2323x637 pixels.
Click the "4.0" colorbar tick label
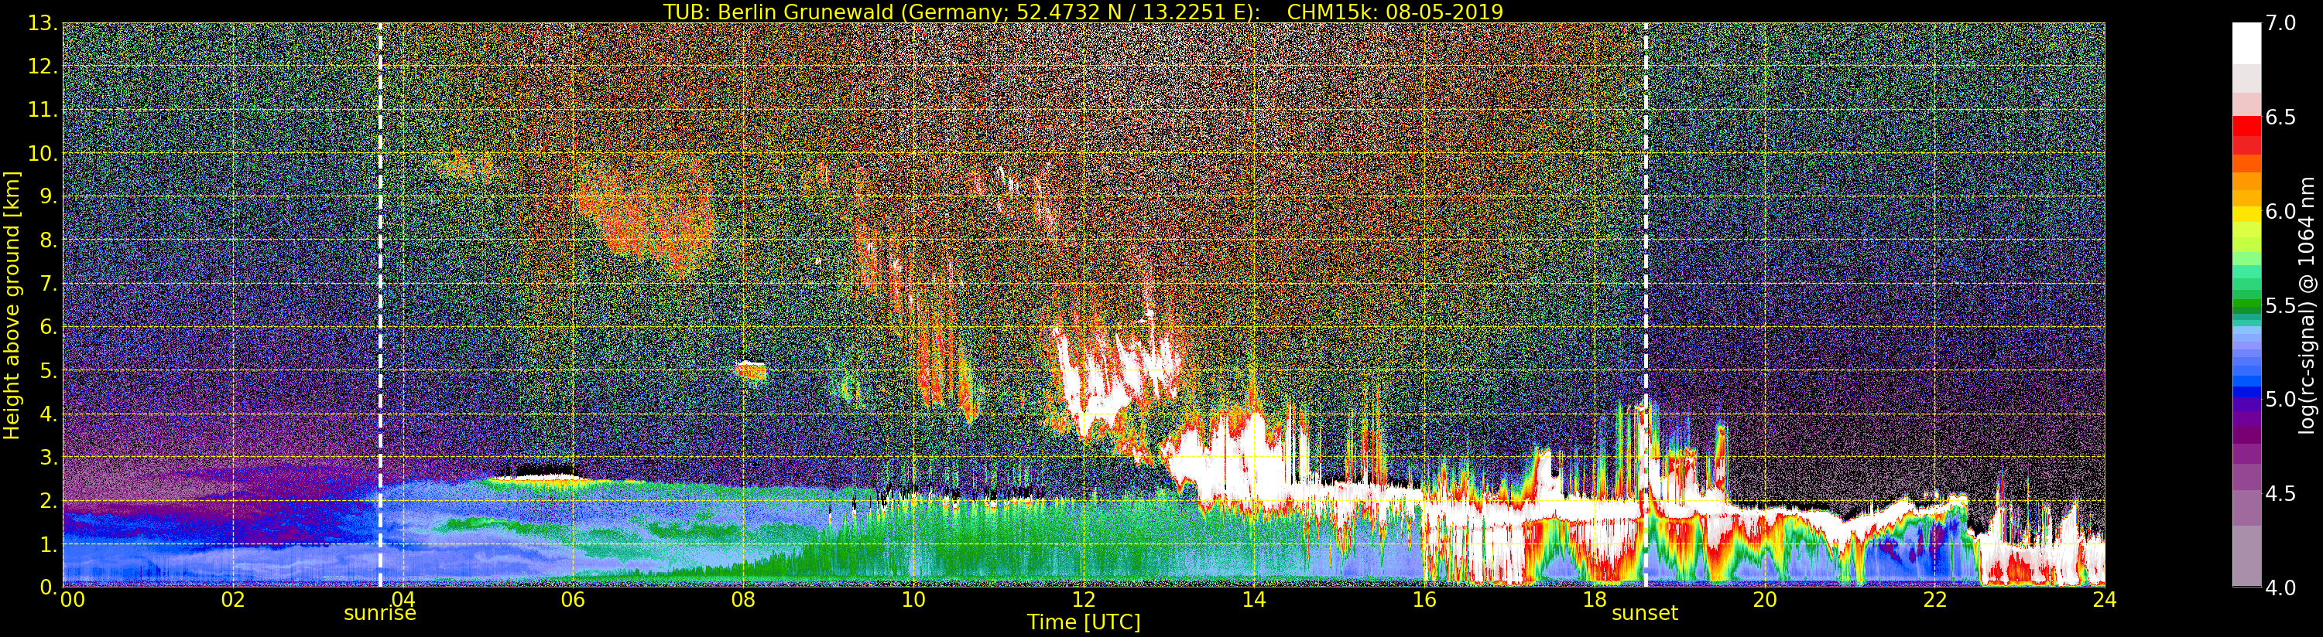point(2281,588)
